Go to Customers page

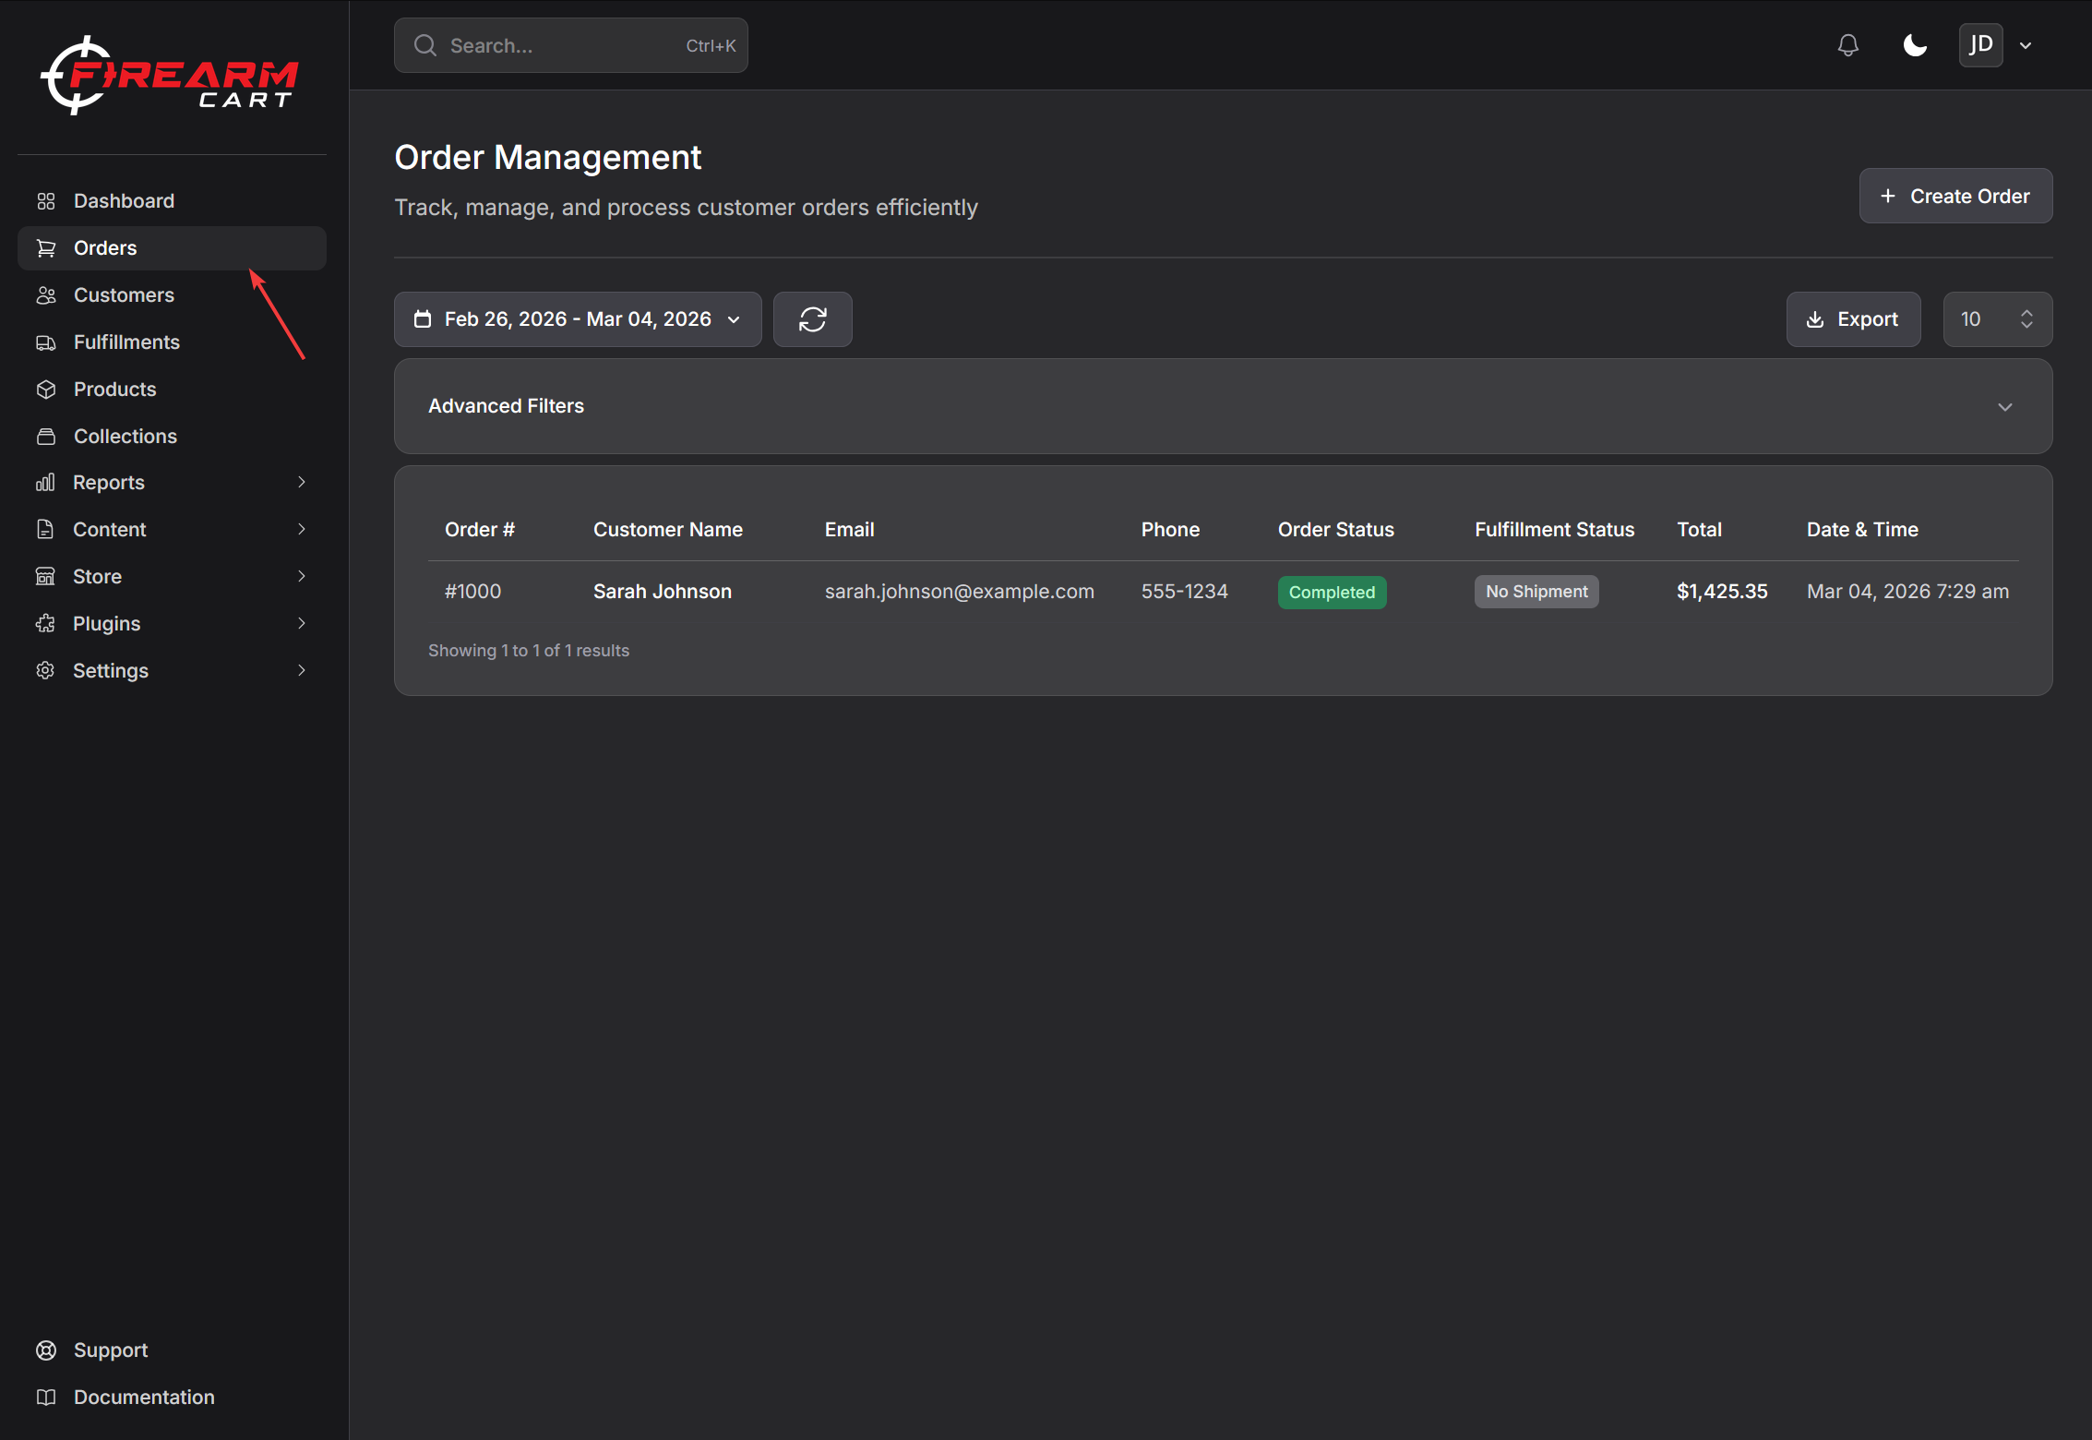tap(172, 295)
